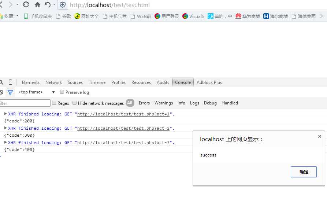Expand the XHR act=1 log entry
The height and width of the screenshot is (199, 327).
(5, 114)
